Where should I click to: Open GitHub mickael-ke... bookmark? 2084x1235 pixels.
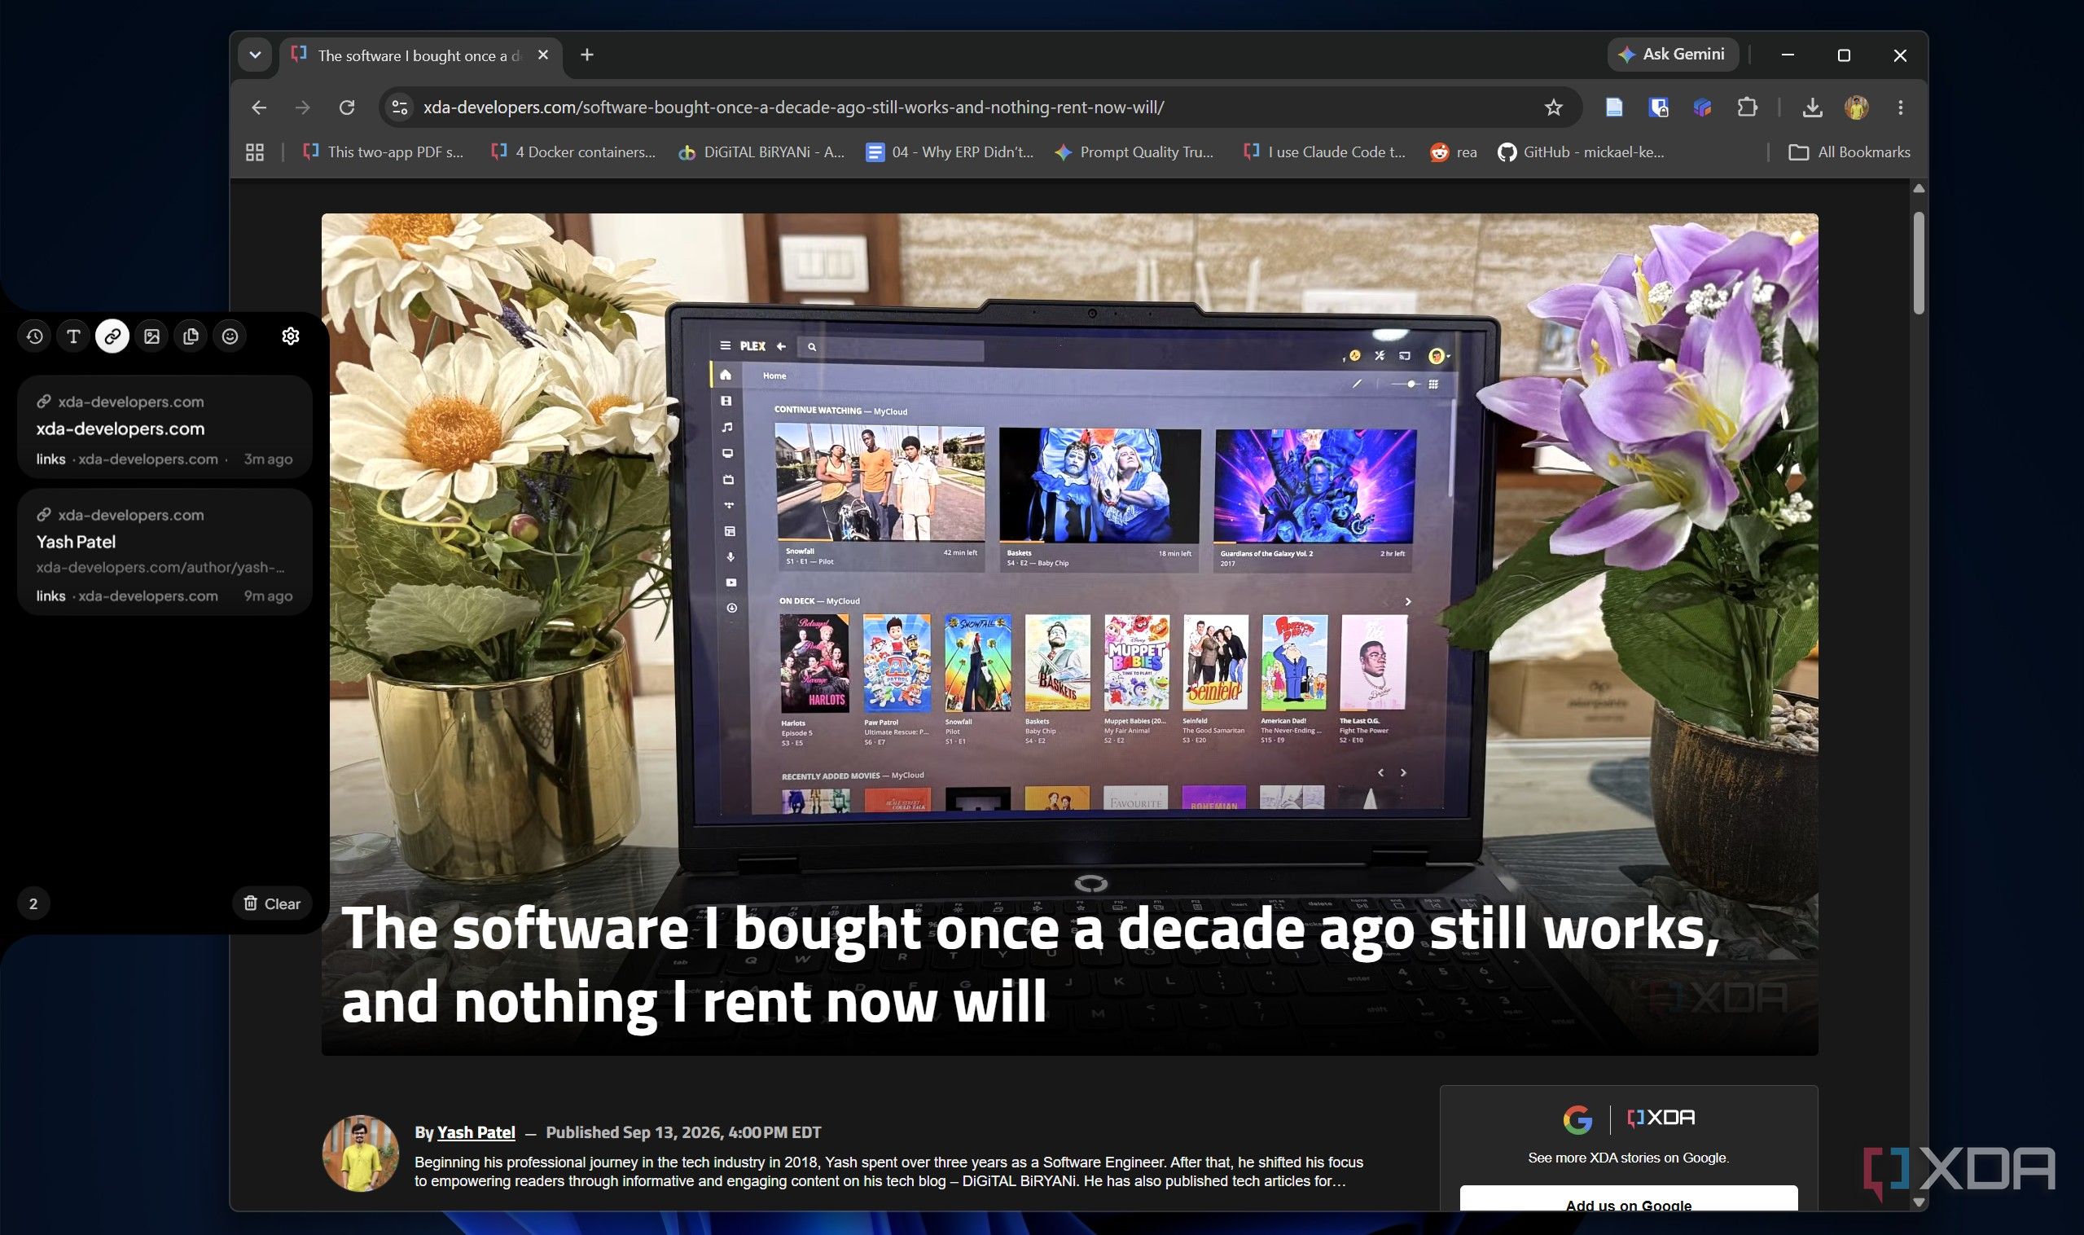click(1582, 152)
